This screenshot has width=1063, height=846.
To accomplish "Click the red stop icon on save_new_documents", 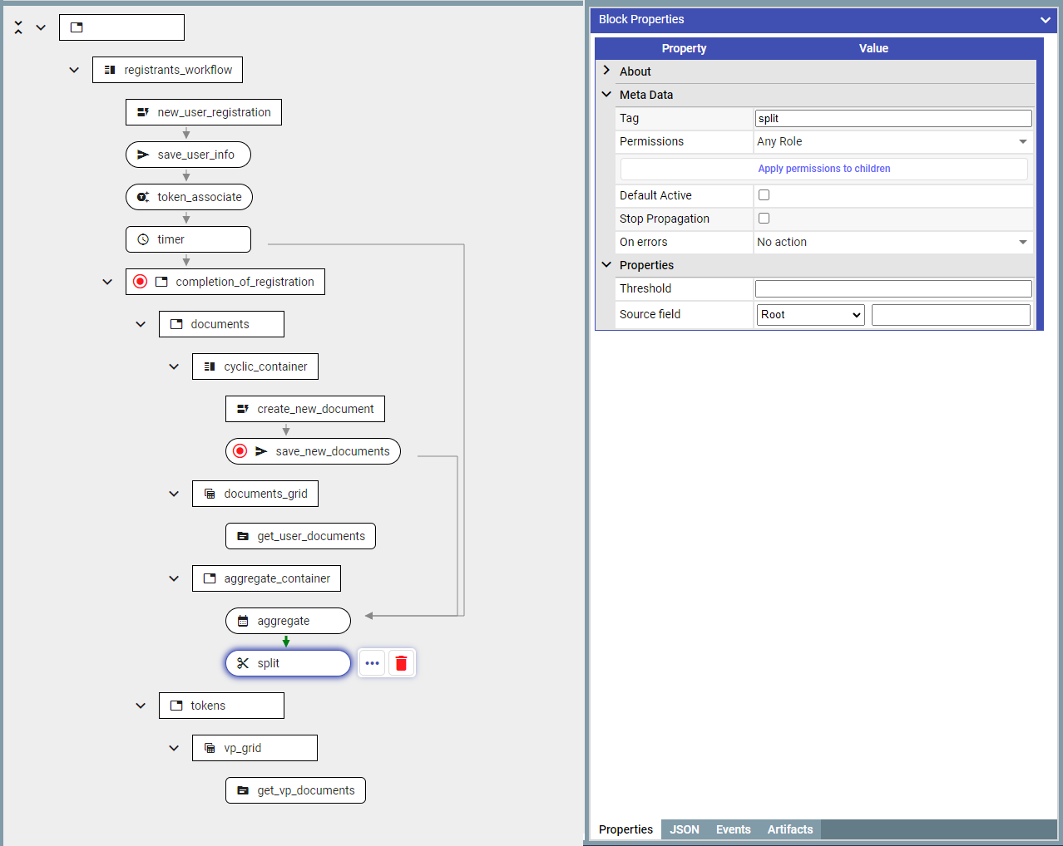I will coord(240,451).
